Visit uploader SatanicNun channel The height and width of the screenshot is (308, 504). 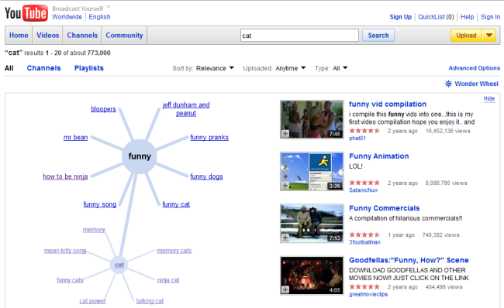[x=363, y=190]
